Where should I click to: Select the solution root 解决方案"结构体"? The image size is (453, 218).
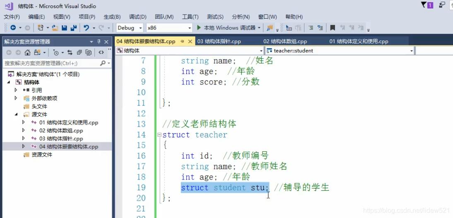pos(48,74)
